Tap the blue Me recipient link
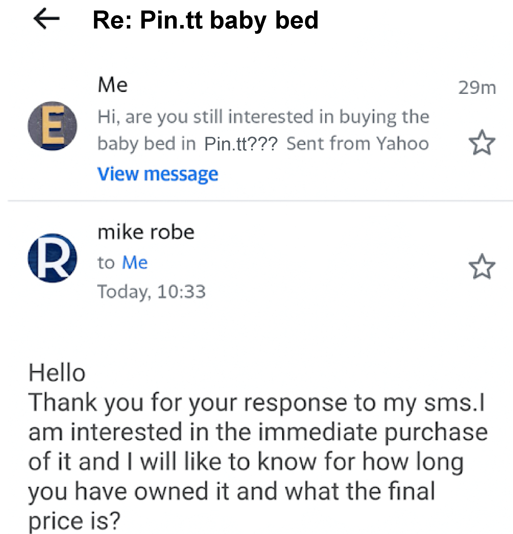The width and height of the screenshot is (513, 534). point(135,263)
